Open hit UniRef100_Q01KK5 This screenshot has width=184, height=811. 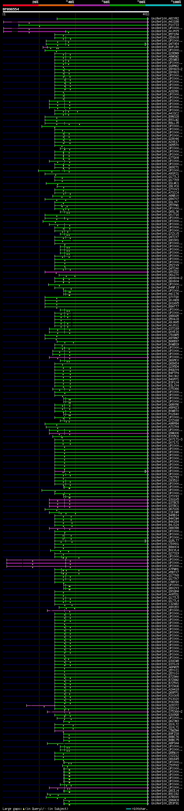click(x=165, y=303)
